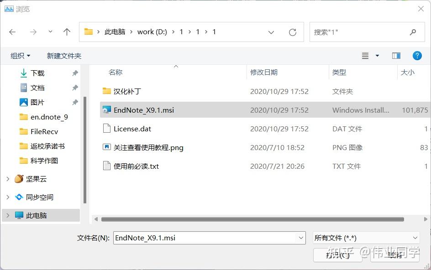Viewport: 431px width, 270px height.
Task: Go up to the parent folder
Action: pyautogui.click(x=67, y=32)
